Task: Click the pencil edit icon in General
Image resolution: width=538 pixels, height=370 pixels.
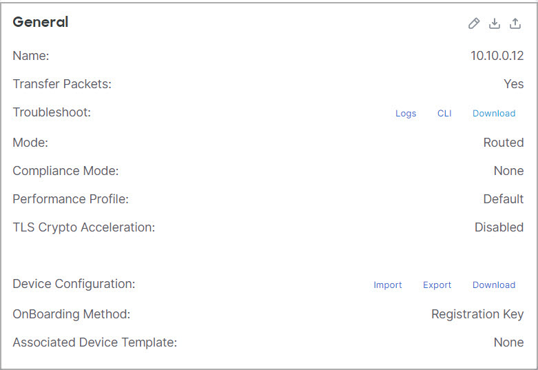Action: pyautogui.click(x=473, y=23)
